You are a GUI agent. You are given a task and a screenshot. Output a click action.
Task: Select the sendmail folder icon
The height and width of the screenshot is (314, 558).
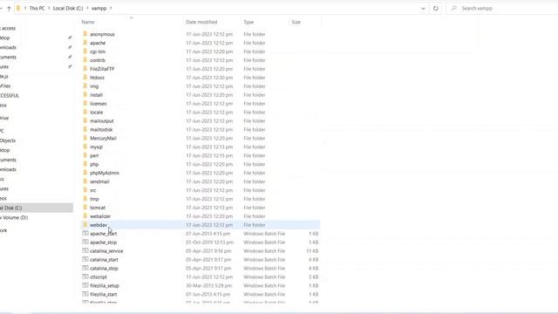click(x=85, y=181)
